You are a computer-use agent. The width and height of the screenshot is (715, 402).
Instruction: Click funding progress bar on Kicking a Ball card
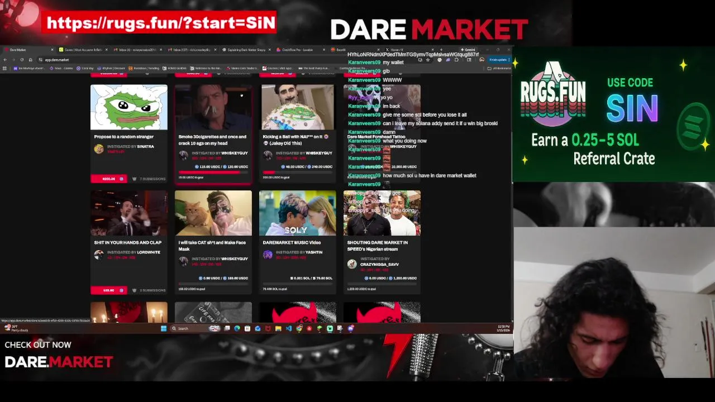pyautogui.click(x=298, y=173)
